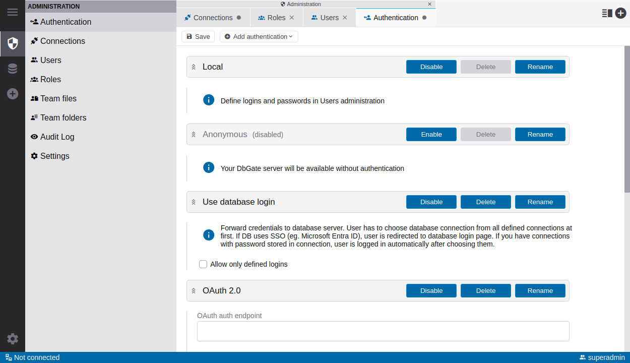Close the Roles tab

click(x=291, y=18)
